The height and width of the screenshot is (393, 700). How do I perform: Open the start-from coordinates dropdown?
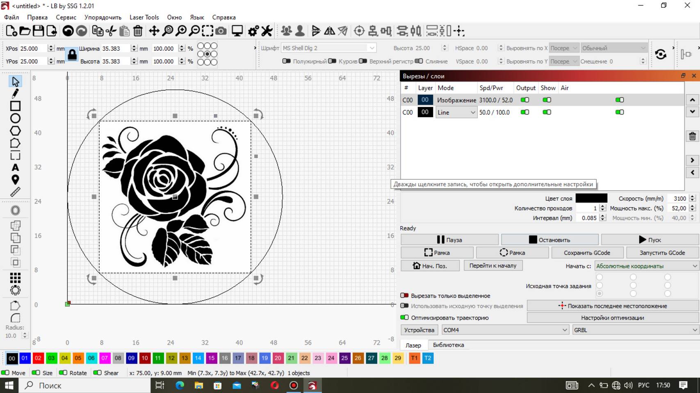pos(646,266)
